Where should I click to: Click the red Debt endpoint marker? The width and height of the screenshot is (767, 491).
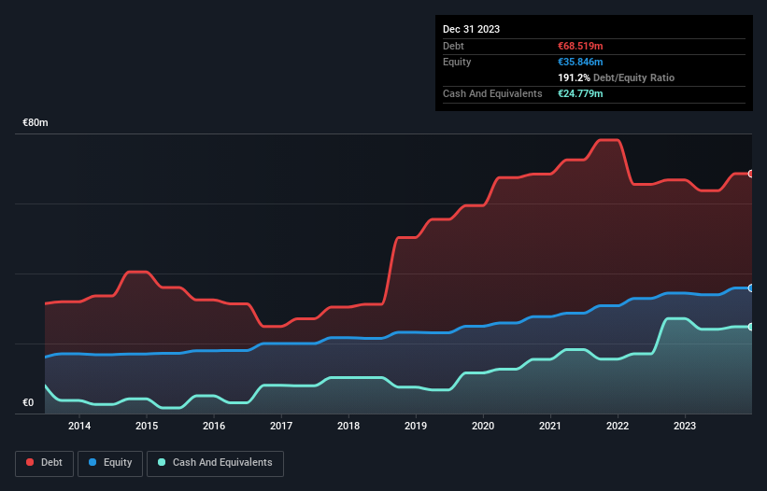(751, 174)
